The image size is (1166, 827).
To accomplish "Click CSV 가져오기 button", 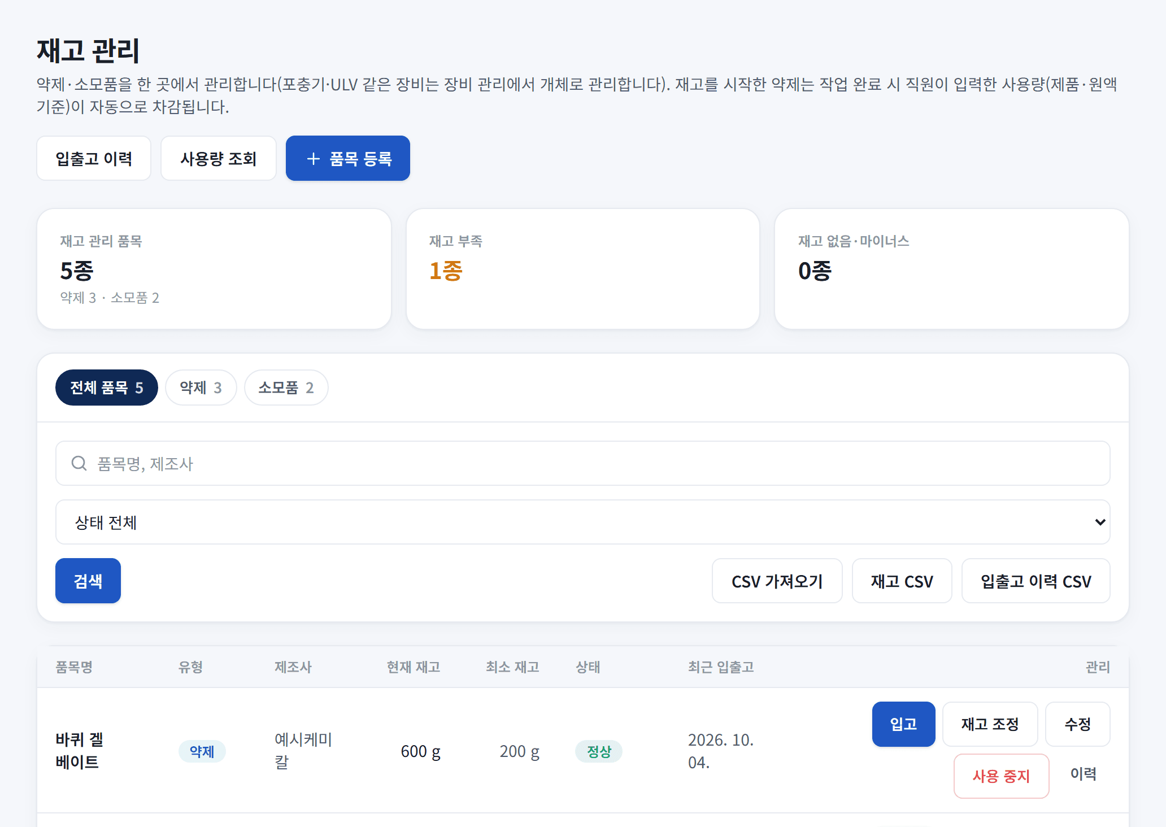I will pyautogui.click(x=777, y=581).
